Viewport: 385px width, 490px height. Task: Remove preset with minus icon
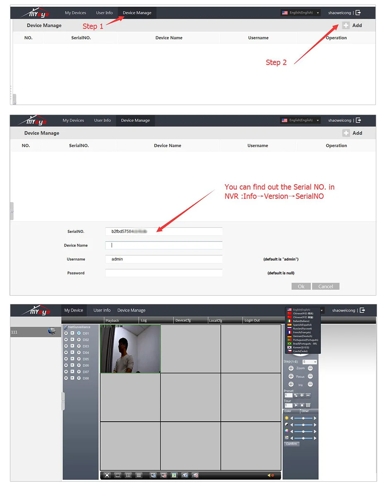click(x=308, y=395)
